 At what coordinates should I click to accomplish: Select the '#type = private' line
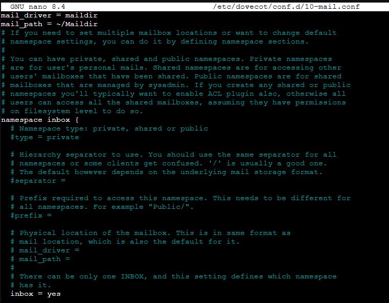pos(45,137)
